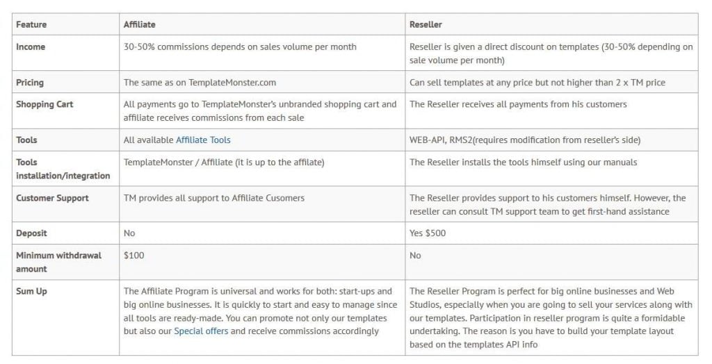Click the Affiliate column header

coord(139,24)
